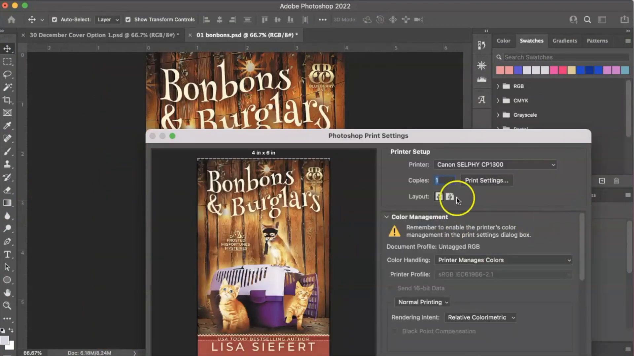Toggle Show Transform Controls checkbox

[128, 20]
